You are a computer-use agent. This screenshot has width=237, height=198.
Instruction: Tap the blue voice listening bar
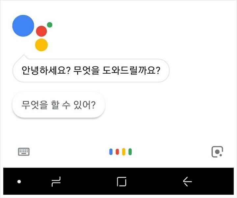point(111,152)
